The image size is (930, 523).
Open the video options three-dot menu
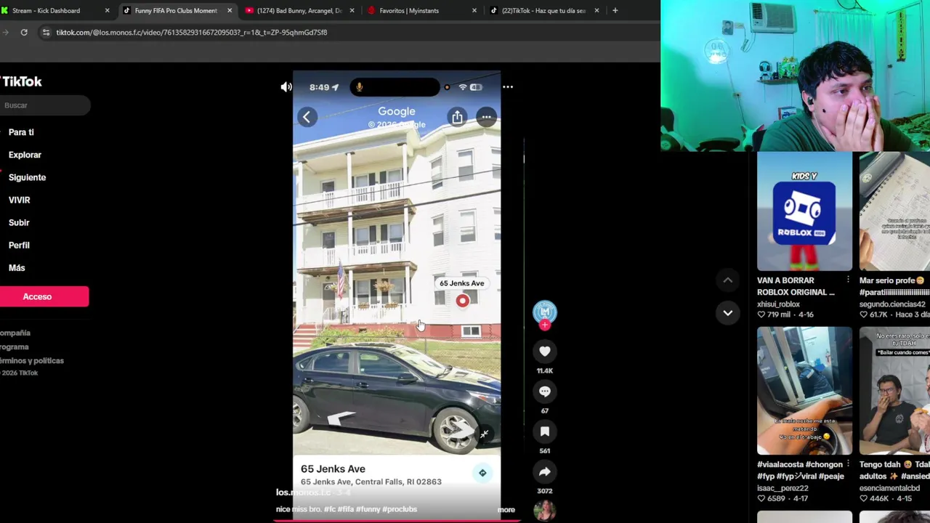pyautogui.click(x=508, y=87)
